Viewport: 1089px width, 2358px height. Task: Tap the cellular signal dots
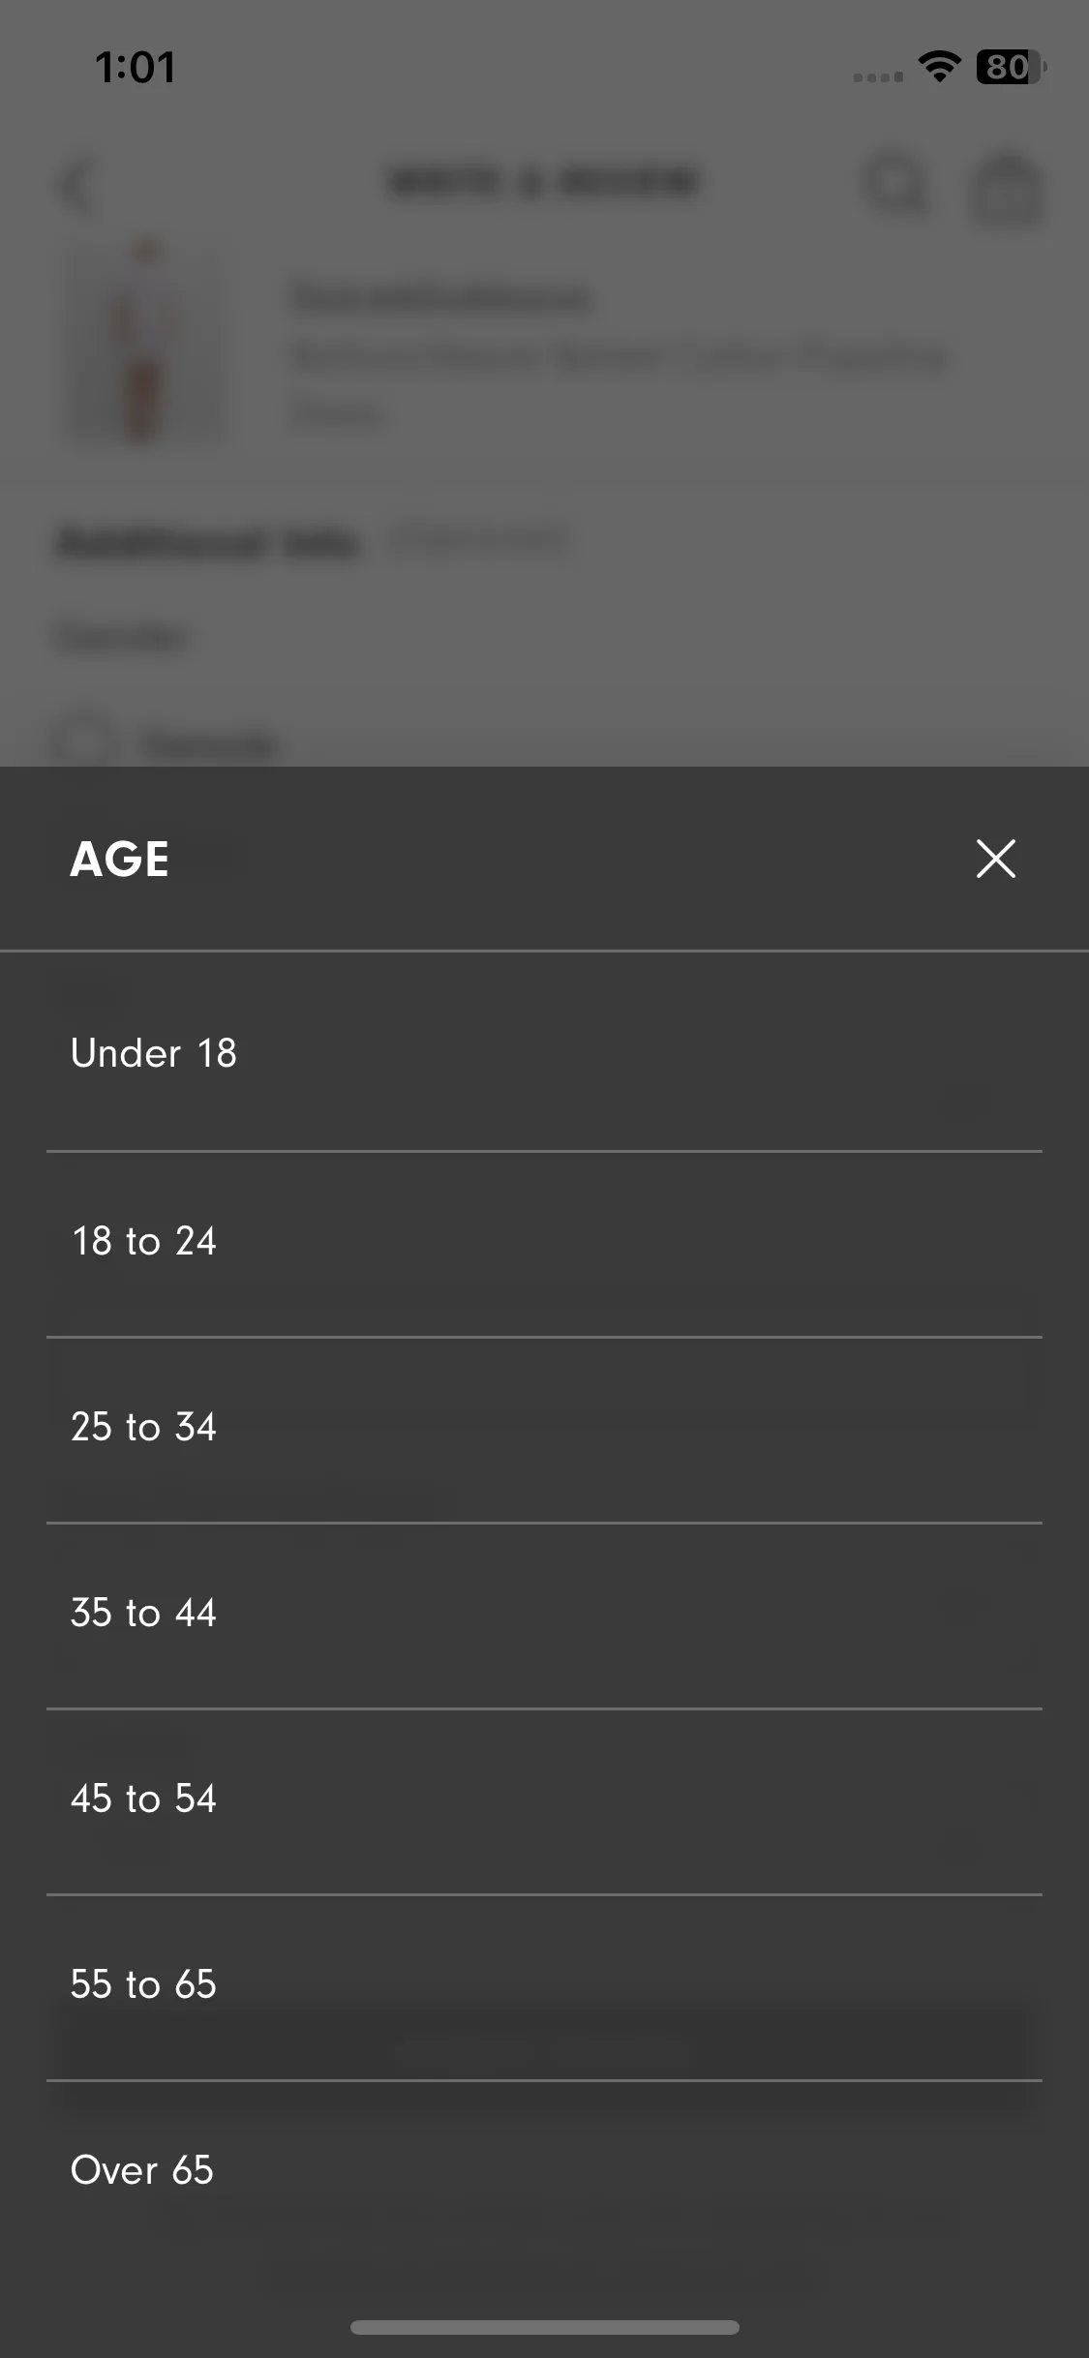878,76
